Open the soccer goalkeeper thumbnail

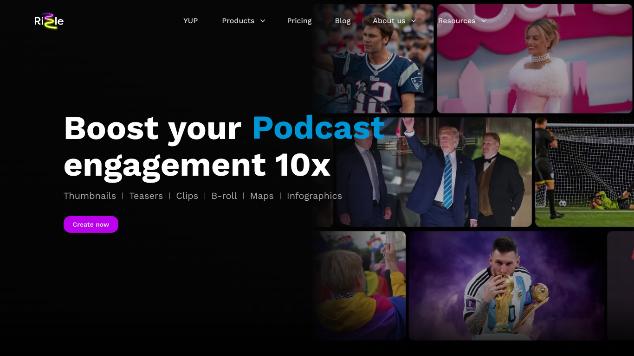pyautogui.click(x=584, y=172)
